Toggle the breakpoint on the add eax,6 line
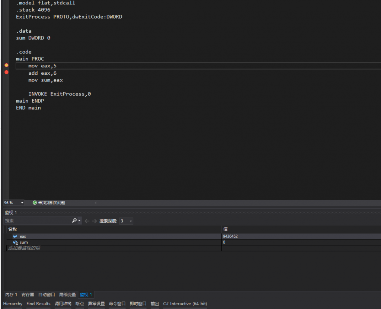The image size is (381, 309). point(6,72)
